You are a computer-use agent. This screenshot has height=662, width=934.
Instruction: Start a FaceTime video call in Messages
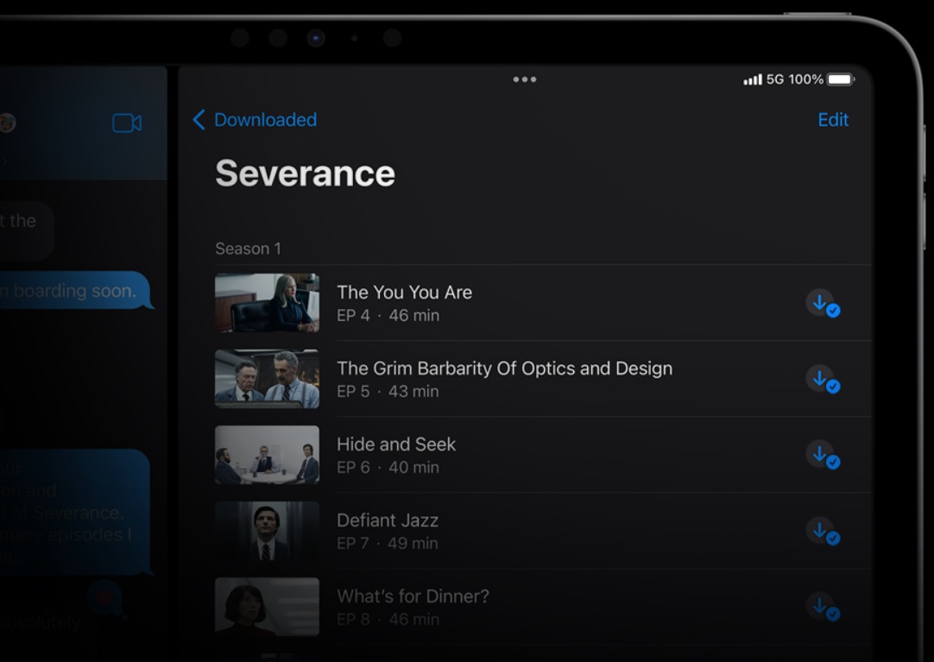click(x=127, y=123)
